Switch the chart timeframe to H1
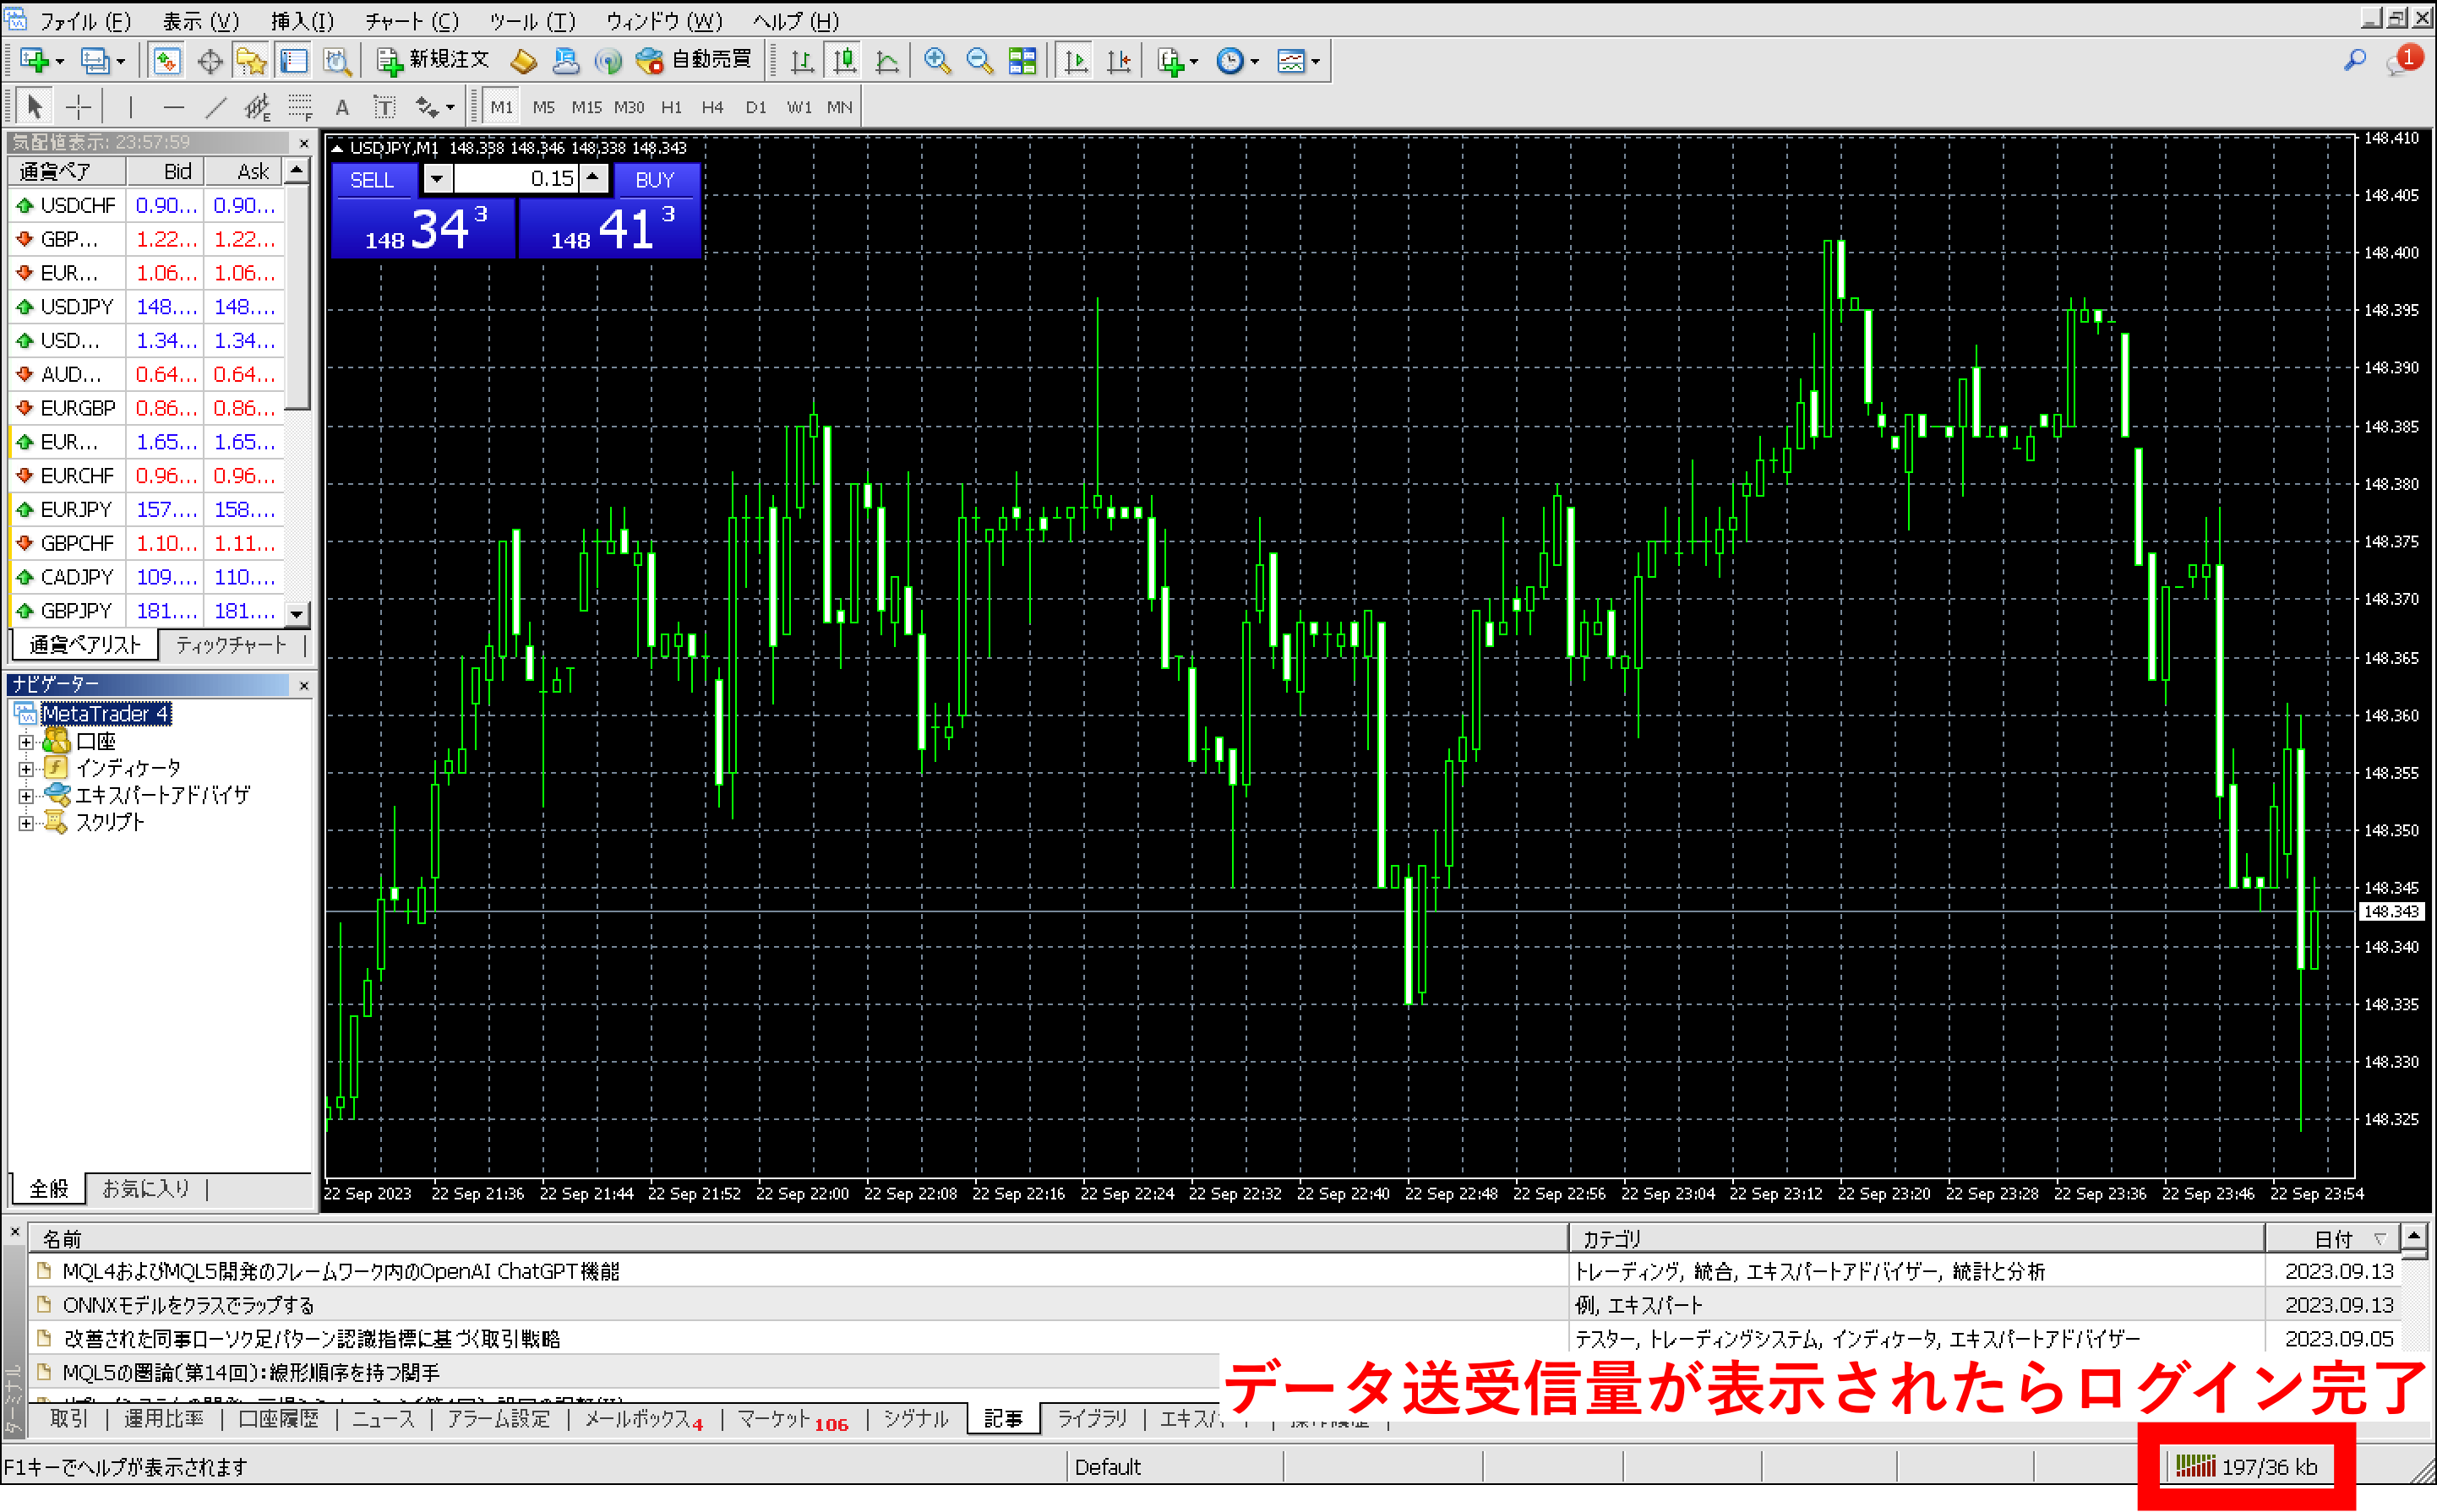The width and height of the screenshot is (2437, 1512). 671,107
